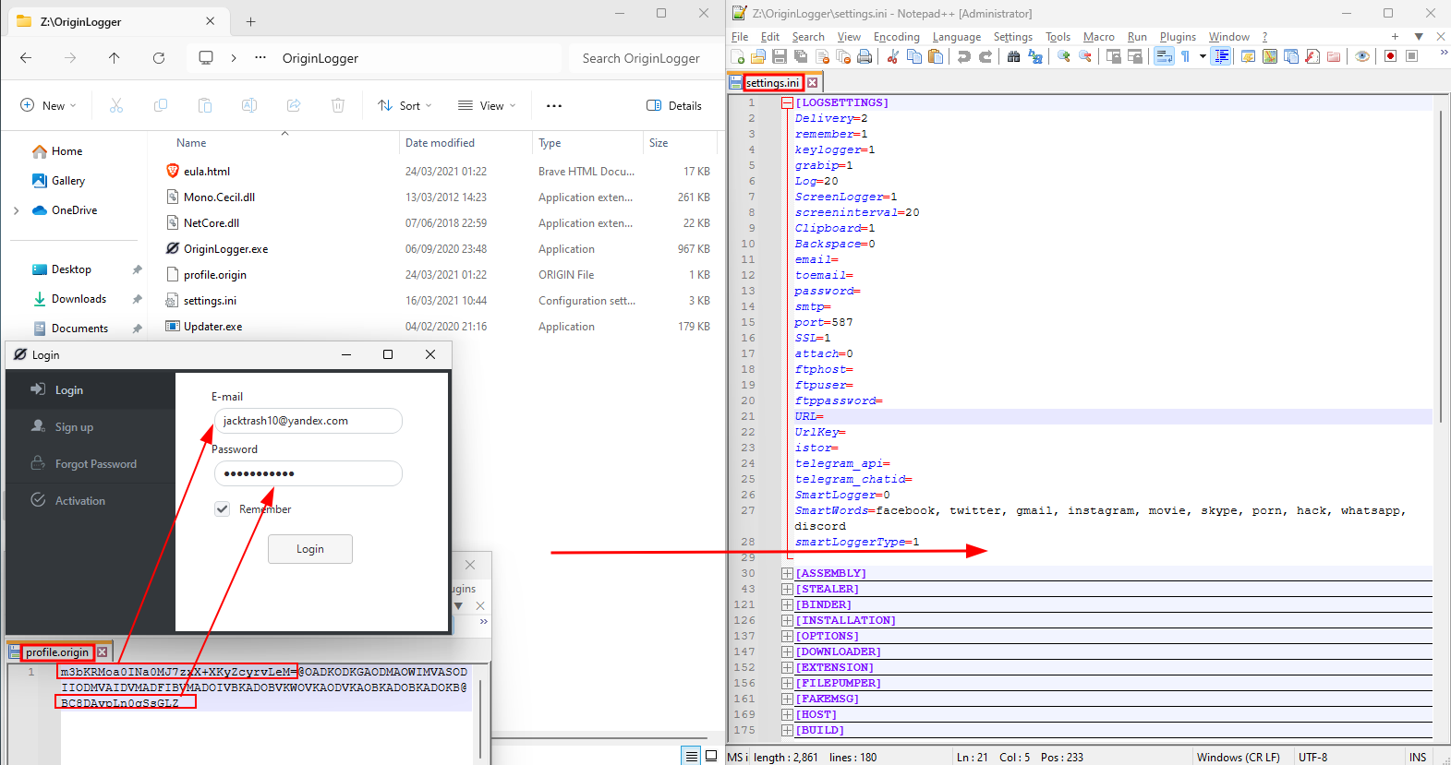Screen dimensions: 1451x765
Task: Select the profile.origin editor tab
Action: coord(57,651)
